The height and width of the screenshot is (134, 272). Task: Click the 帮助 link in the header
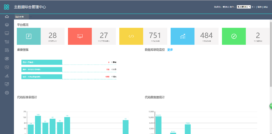click(259, 7)
